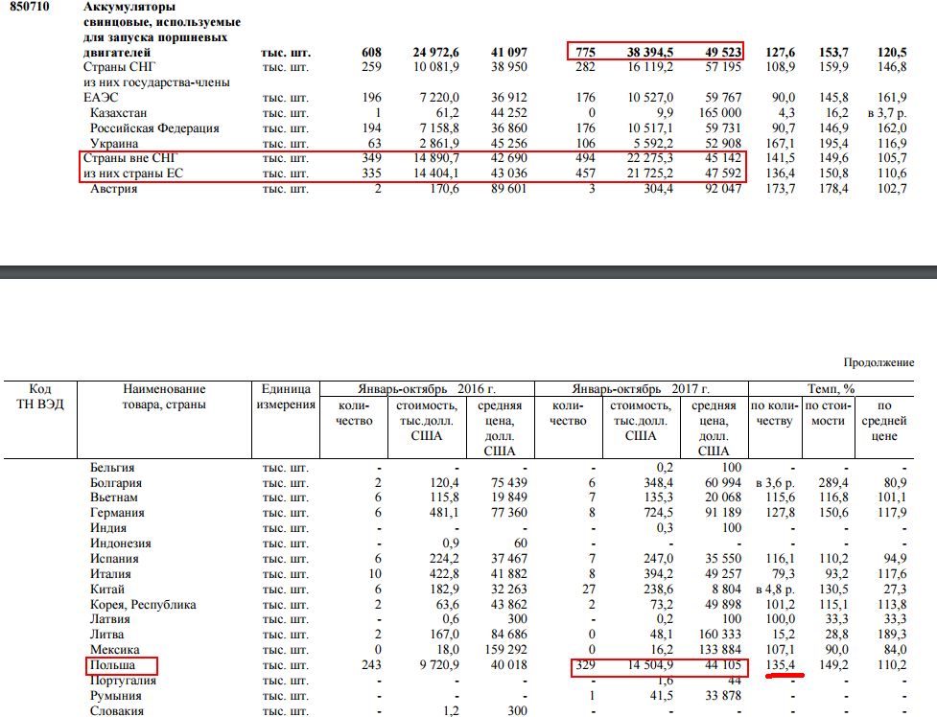Click the по средней цене column header

(x=884, y=421)
